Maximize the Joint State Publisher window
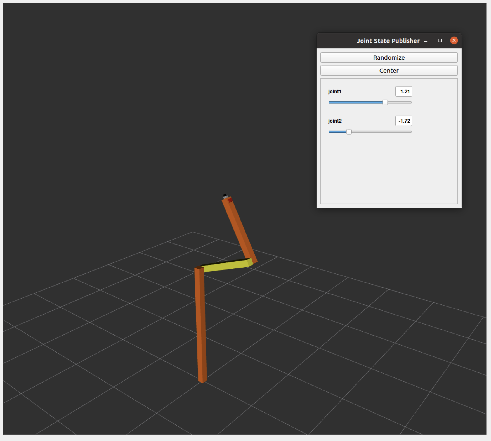The image size is (491, 441). tap(440, 41)
